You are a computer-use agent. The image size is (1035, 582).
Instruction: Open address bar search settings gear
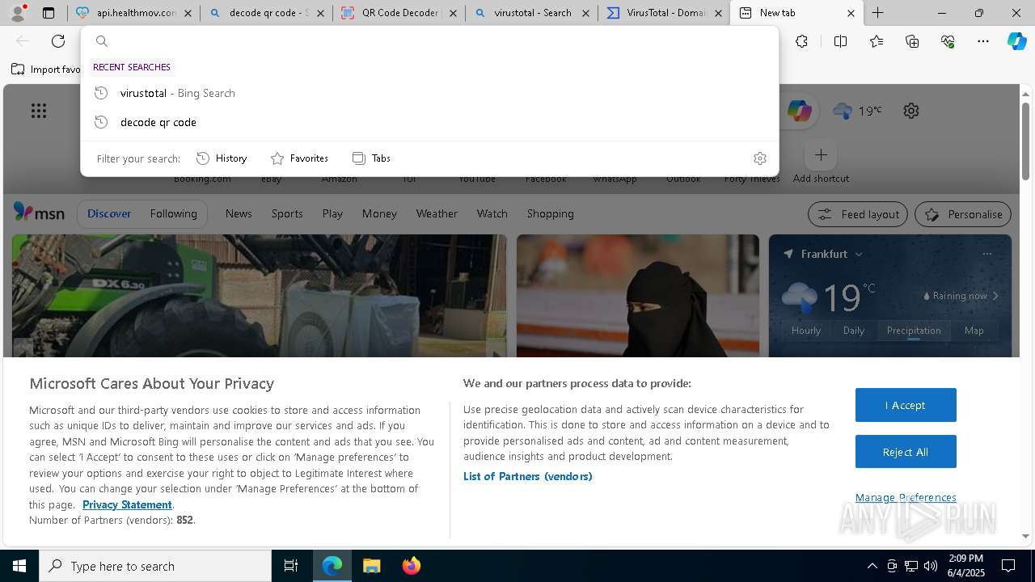click(x=759, y=158)
